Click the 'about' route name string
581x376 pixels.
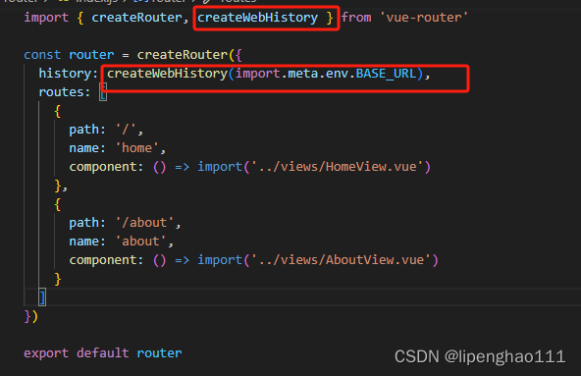140,242
